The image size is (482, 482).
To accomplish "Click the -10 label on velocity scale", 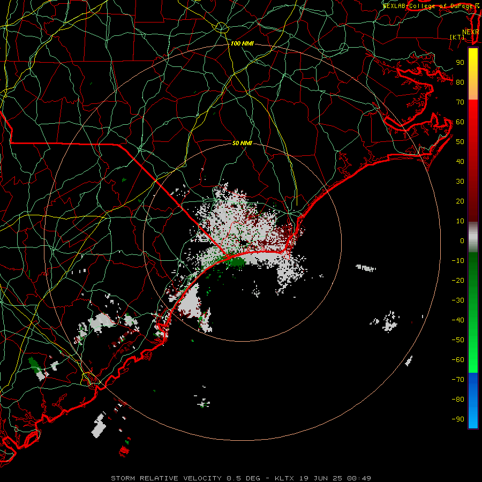I will 458,261.
